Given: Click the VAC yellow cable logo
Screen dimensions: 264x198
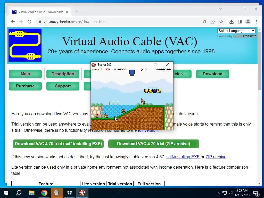Looking at the screenshot, I should [25, 45].
